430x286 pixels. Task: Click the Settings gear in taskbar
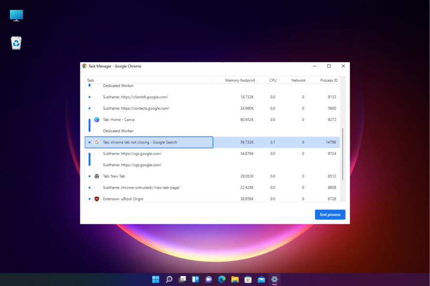[274, 279]
